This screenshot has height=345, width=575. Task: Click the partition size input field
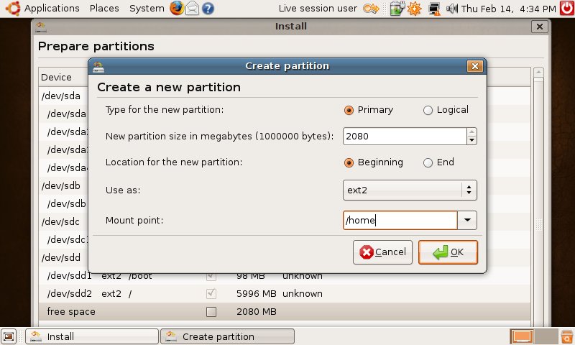pyautogui.click(x=405, y=137)
